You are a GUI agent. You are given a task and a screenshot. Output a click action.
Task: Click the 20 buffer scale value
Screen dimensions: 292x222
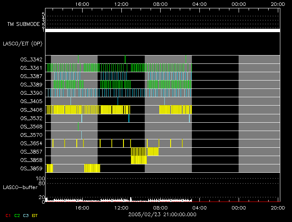click(42, 197)
